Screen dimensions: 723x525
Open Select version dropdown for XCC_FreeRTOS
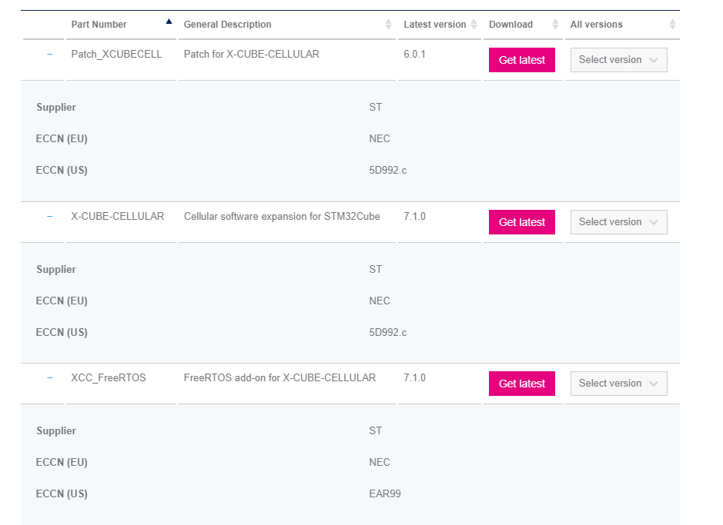pyautogui.click(x=618, y=384)
